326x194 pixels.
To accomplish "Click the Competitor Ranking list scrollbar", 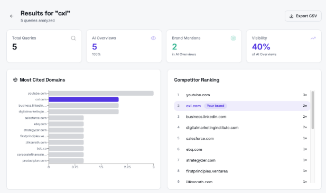I will (x=312, y=110).
